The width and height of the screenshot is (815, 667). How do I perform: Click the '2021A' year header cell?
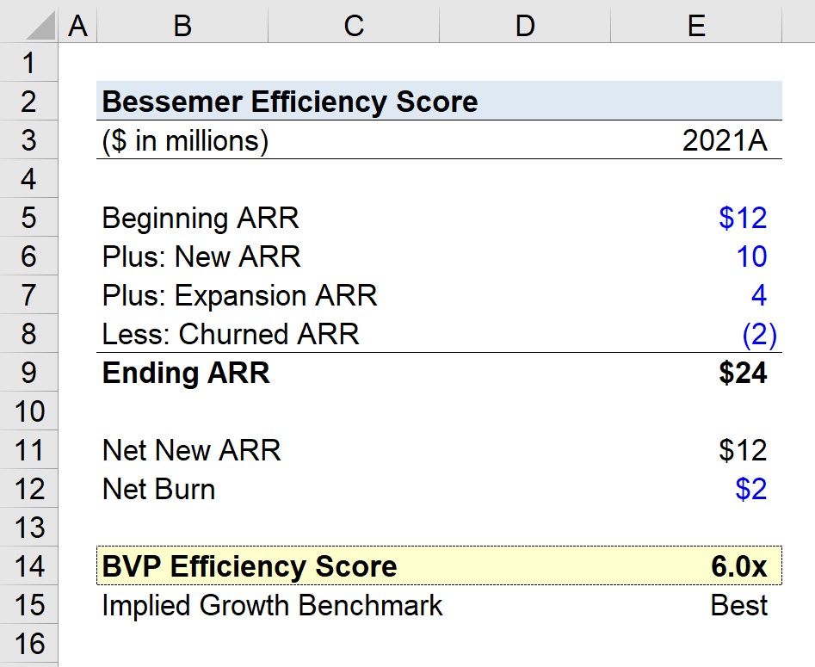tap(725, 140)
